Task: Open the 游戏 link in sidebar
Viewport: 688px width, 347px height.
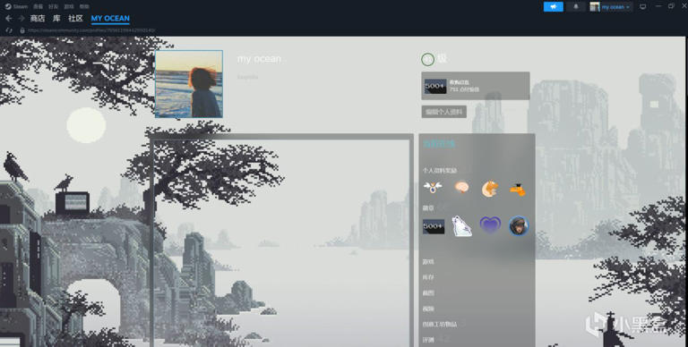Action: 428,261
